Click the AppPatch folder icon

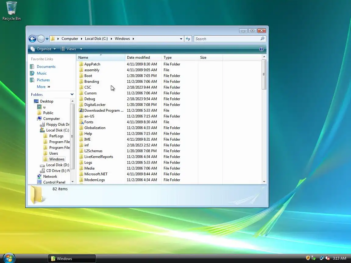(x=81, y=64)
